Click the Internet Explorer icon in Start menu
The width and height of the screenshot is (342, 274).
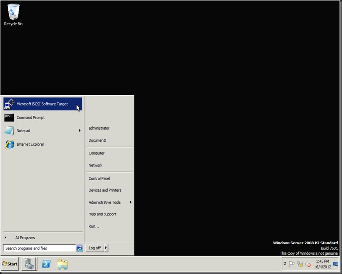[10, 144]
